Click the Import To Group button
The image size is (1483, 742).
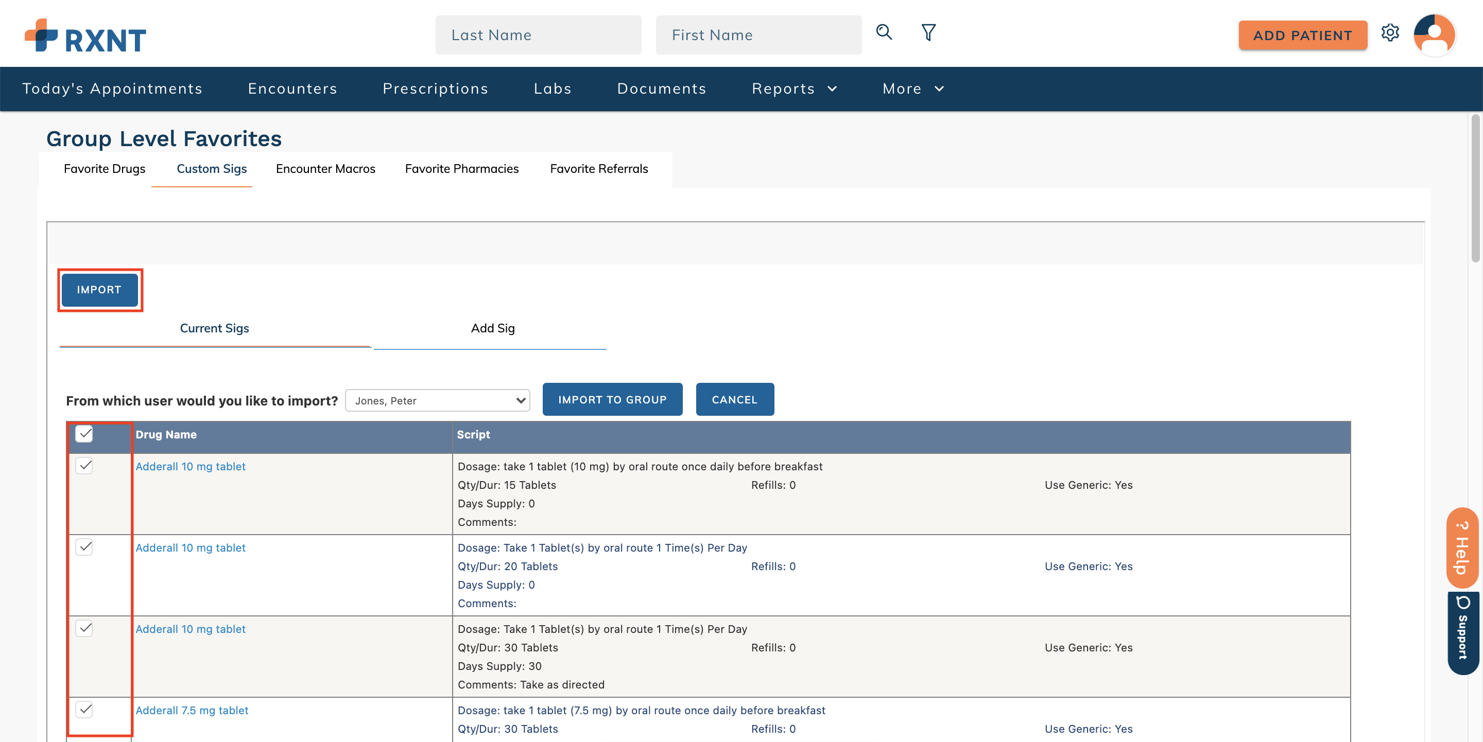coord(612,399)
